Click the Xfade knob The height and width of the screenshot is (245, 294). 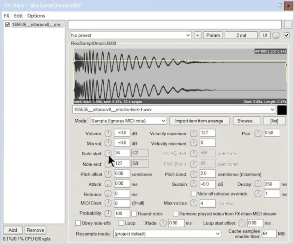coord(163,223)
